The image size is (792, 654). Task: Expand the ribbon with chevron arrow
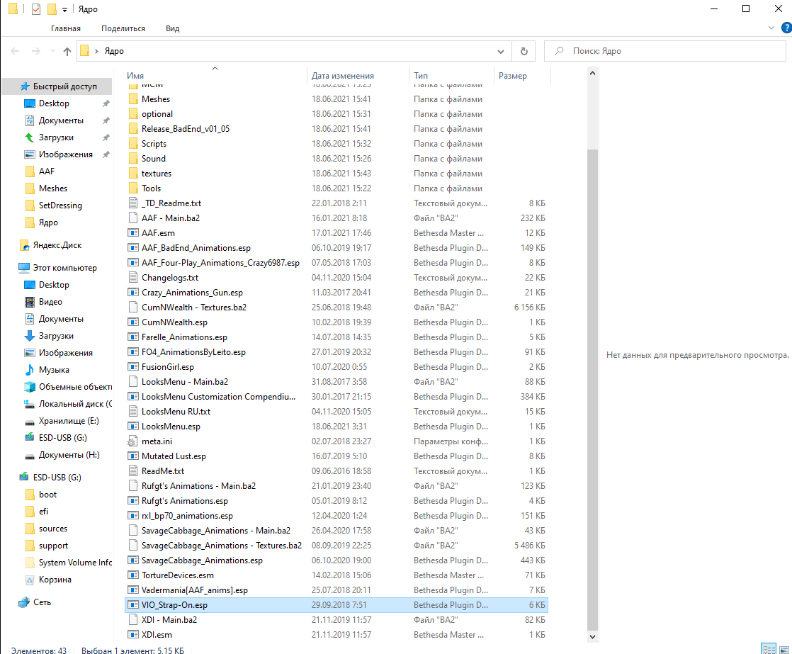click(x=772, y=28)
